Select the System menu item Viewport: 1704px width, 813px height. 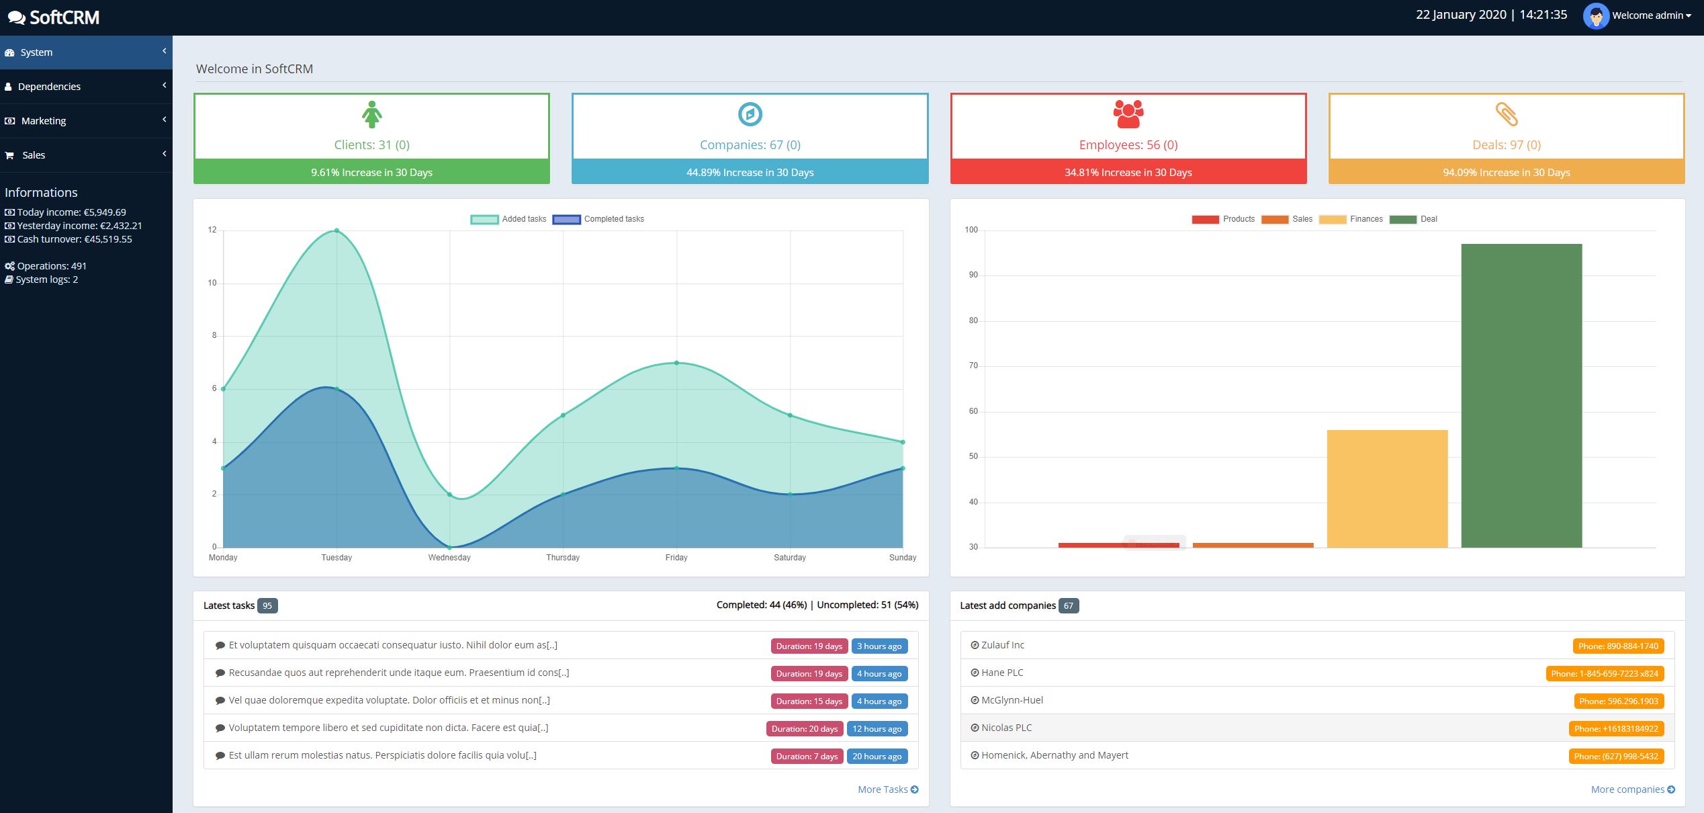point(36,52)
